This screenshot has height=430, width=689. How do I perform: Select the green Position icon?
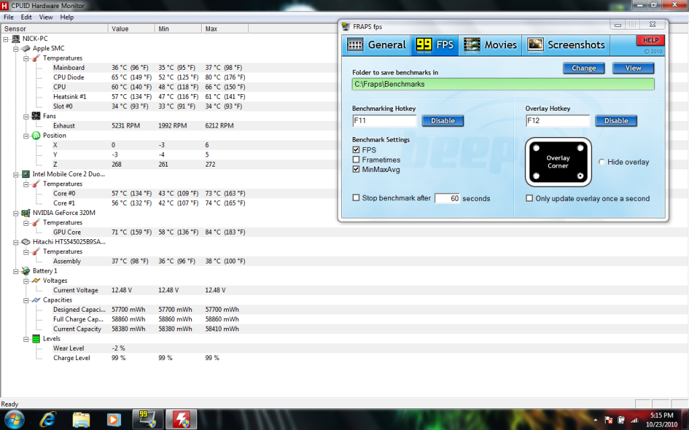(x=36, y=135)
